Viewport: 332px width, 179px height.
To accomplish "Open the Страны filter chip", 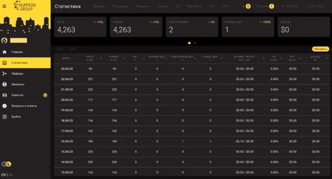I will pos(163,6).
